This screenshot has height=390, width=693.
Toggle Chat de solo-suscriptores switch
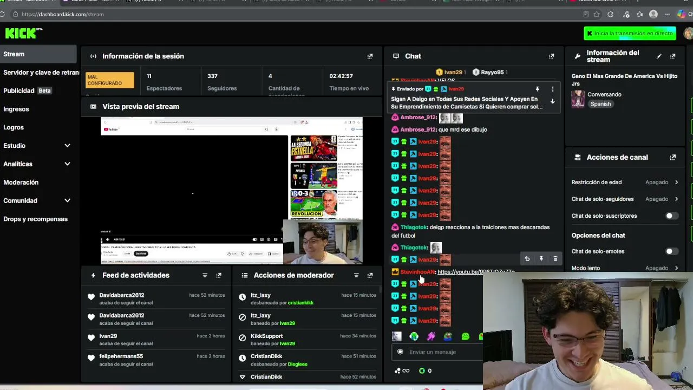[x=671, y=216]
